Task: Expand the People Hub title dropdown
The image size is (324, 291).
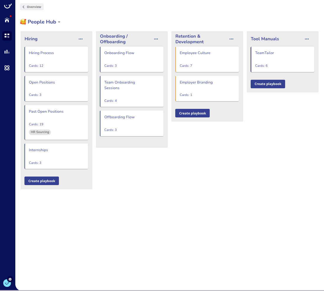Action: [x=59, y=22]
